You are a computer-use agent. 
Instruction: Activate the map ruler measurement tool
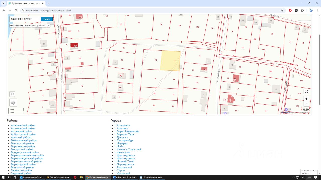(12, 94)
